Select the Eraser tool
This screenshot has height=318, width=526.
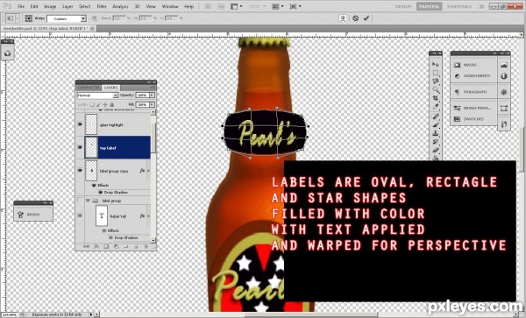tap(436, 150)
